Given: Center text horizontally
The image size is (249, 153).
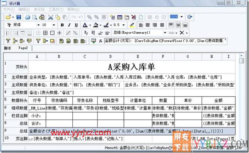Looking at the screenshot, I should (x=148, y=25).
